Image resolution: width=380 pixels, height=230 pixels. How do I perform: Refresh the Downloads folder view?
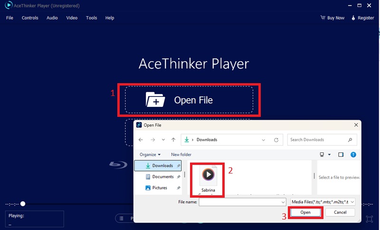[x=276, y=140]
